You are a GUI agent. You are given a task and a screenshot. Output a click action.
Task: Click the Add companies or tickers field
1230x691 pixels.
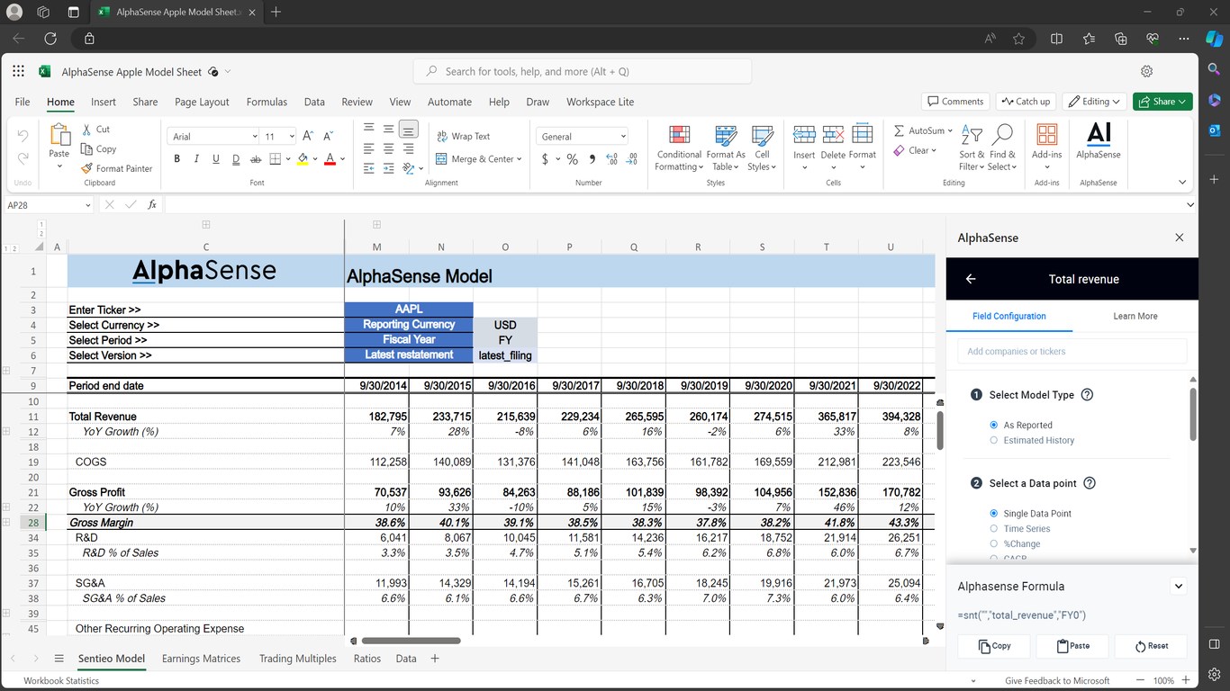click(1071, 352)
